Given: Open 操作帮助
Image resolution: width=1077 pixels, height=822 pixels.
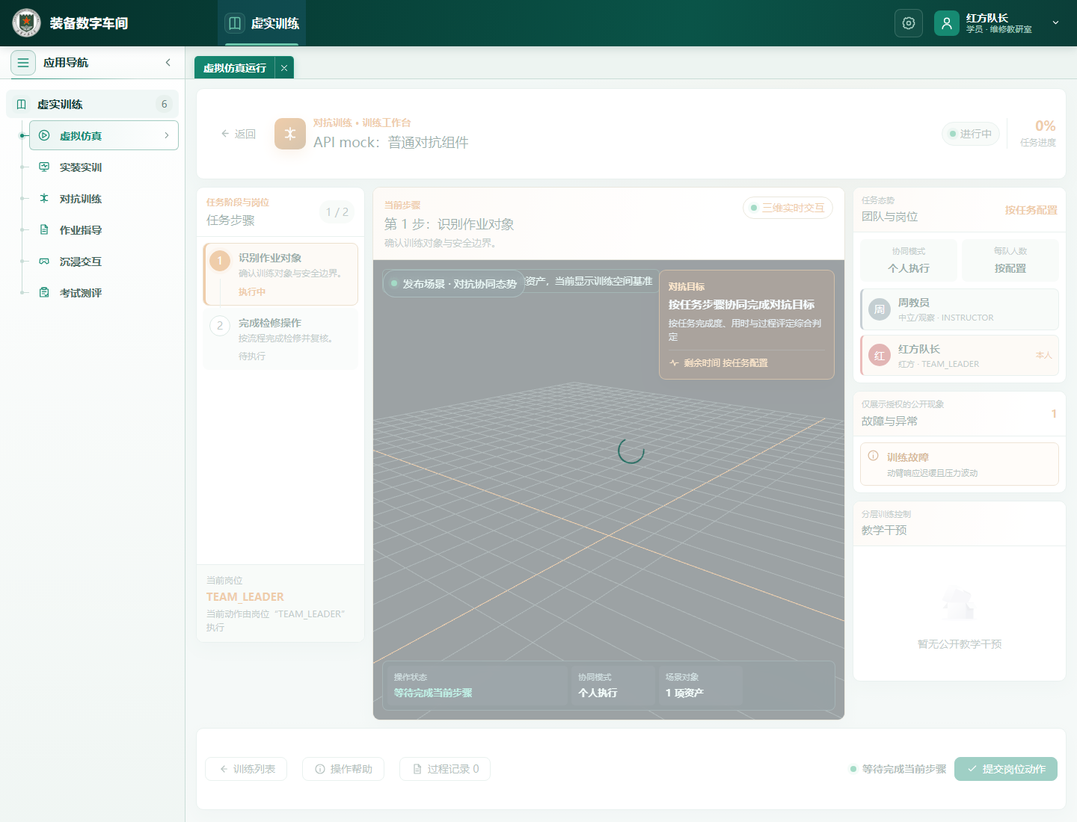Looking at the screenshot, I should 343,769.
